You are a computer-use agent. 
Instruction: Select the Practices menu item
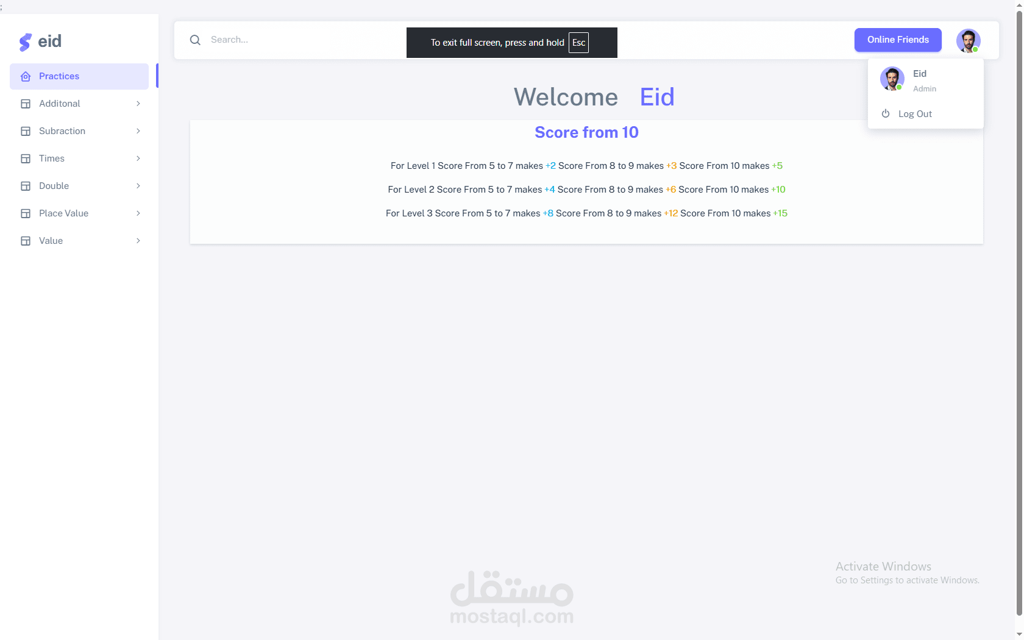79,76
